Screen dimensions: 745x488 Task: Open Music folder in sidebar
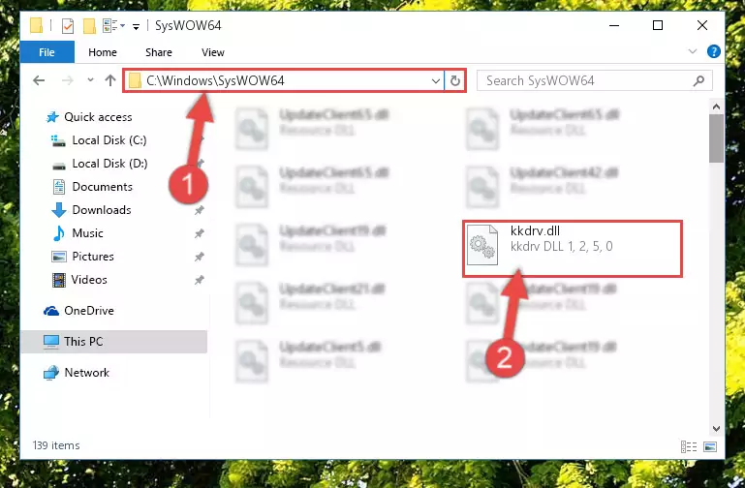(87, 233)
